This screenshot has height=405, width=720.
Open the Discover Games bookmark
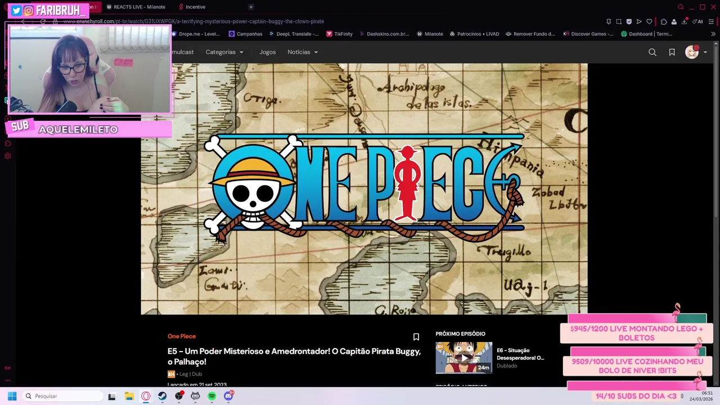[x=588, y=34]
